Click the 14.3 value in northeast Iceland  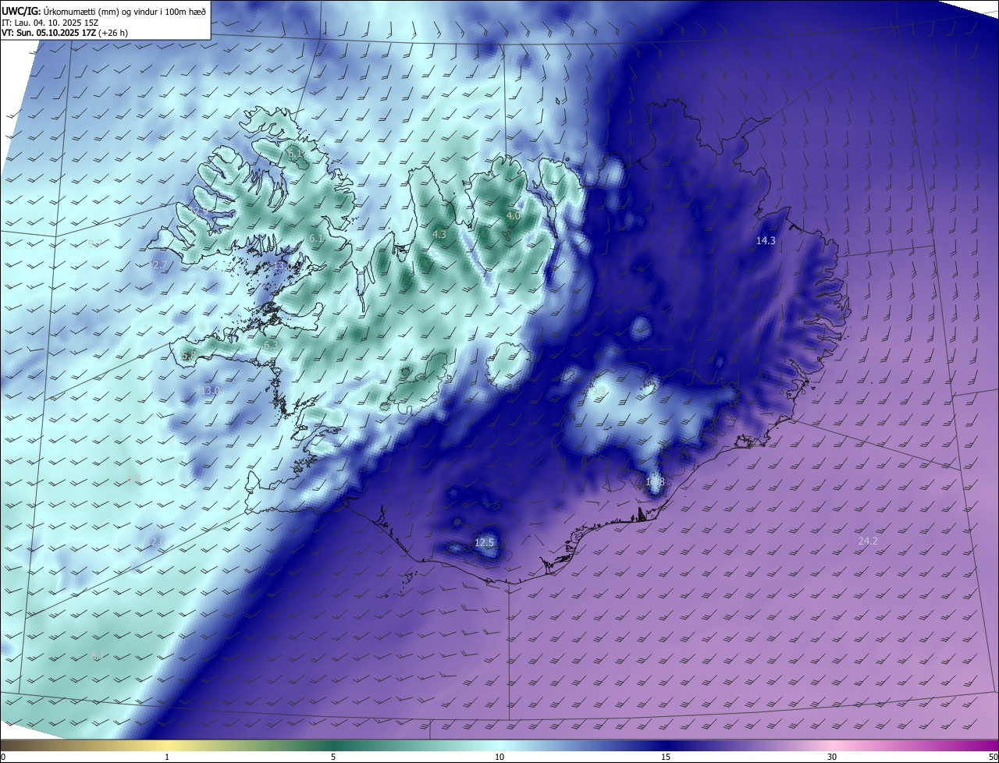(x=766, y=241)
